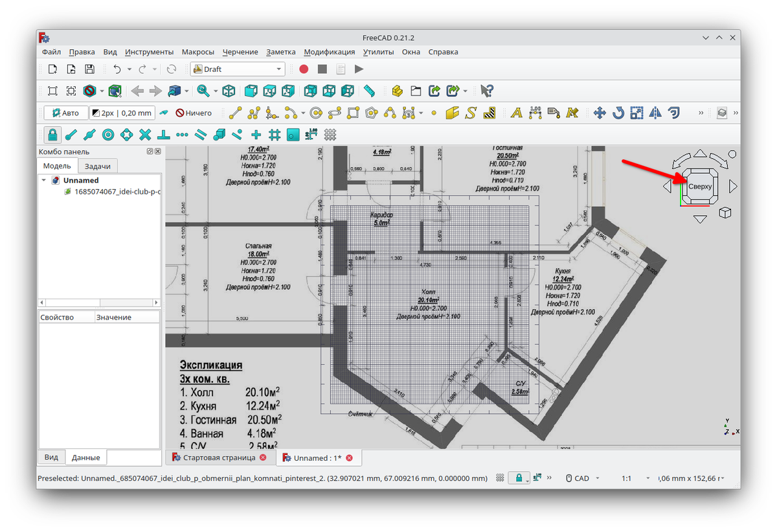Select the Draft Rectangle tool

click(353, 113)
